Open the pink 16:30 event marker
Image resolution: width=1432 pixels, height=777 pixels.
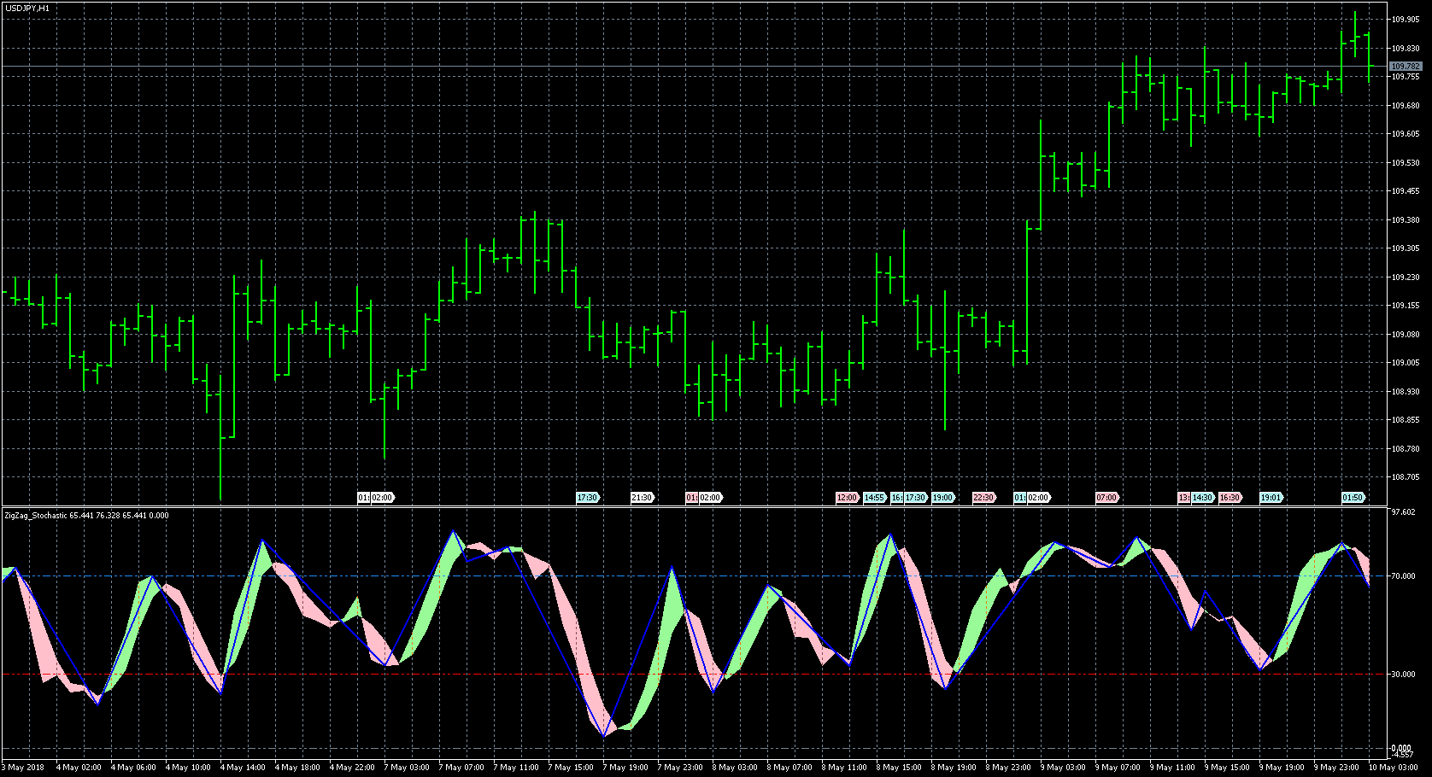click(x=1230, y=498)
